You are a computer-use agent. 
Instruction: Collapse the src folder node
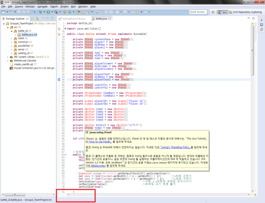point(8,27)
